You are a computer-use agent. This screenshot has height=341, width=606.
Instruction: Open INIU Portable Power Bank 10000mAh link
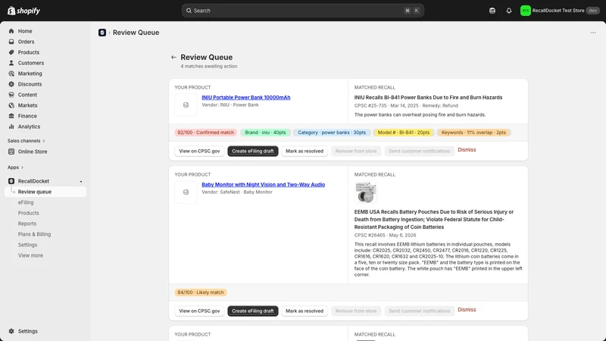[x=245, y=98]
